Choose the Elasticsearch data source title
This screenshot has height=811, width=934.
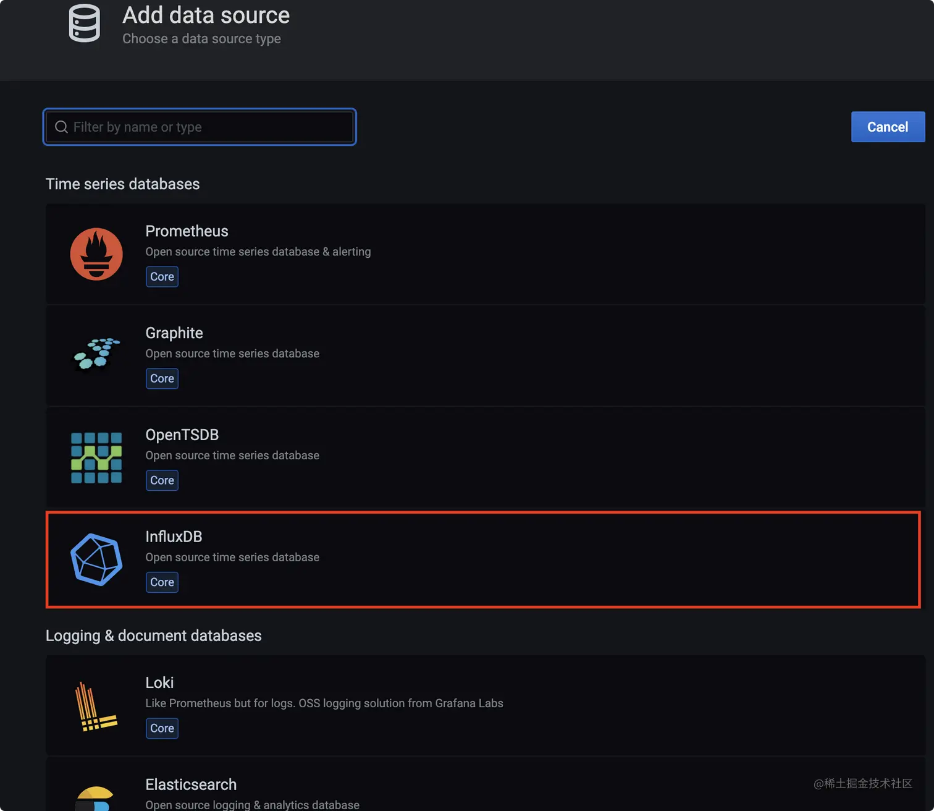point(191,785)
